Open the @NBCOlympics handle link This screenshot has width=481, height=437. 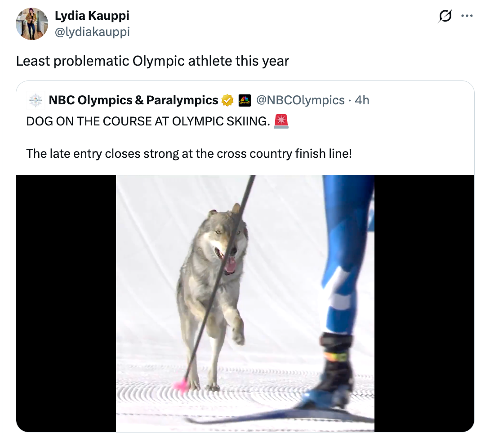pyautogui.click(x=300, y=100)
